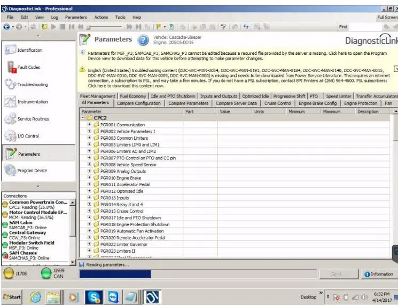This screenshot has height=306, width=398.
Task: Launch Skype from the Windows taskbar
Action: click(94, 296)
